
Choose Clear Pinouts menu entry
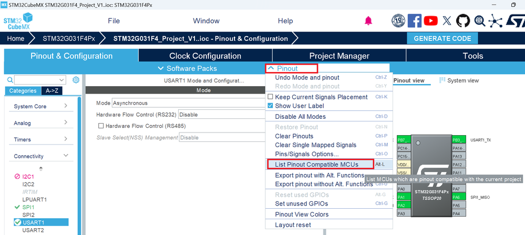[x=329, y=136]
